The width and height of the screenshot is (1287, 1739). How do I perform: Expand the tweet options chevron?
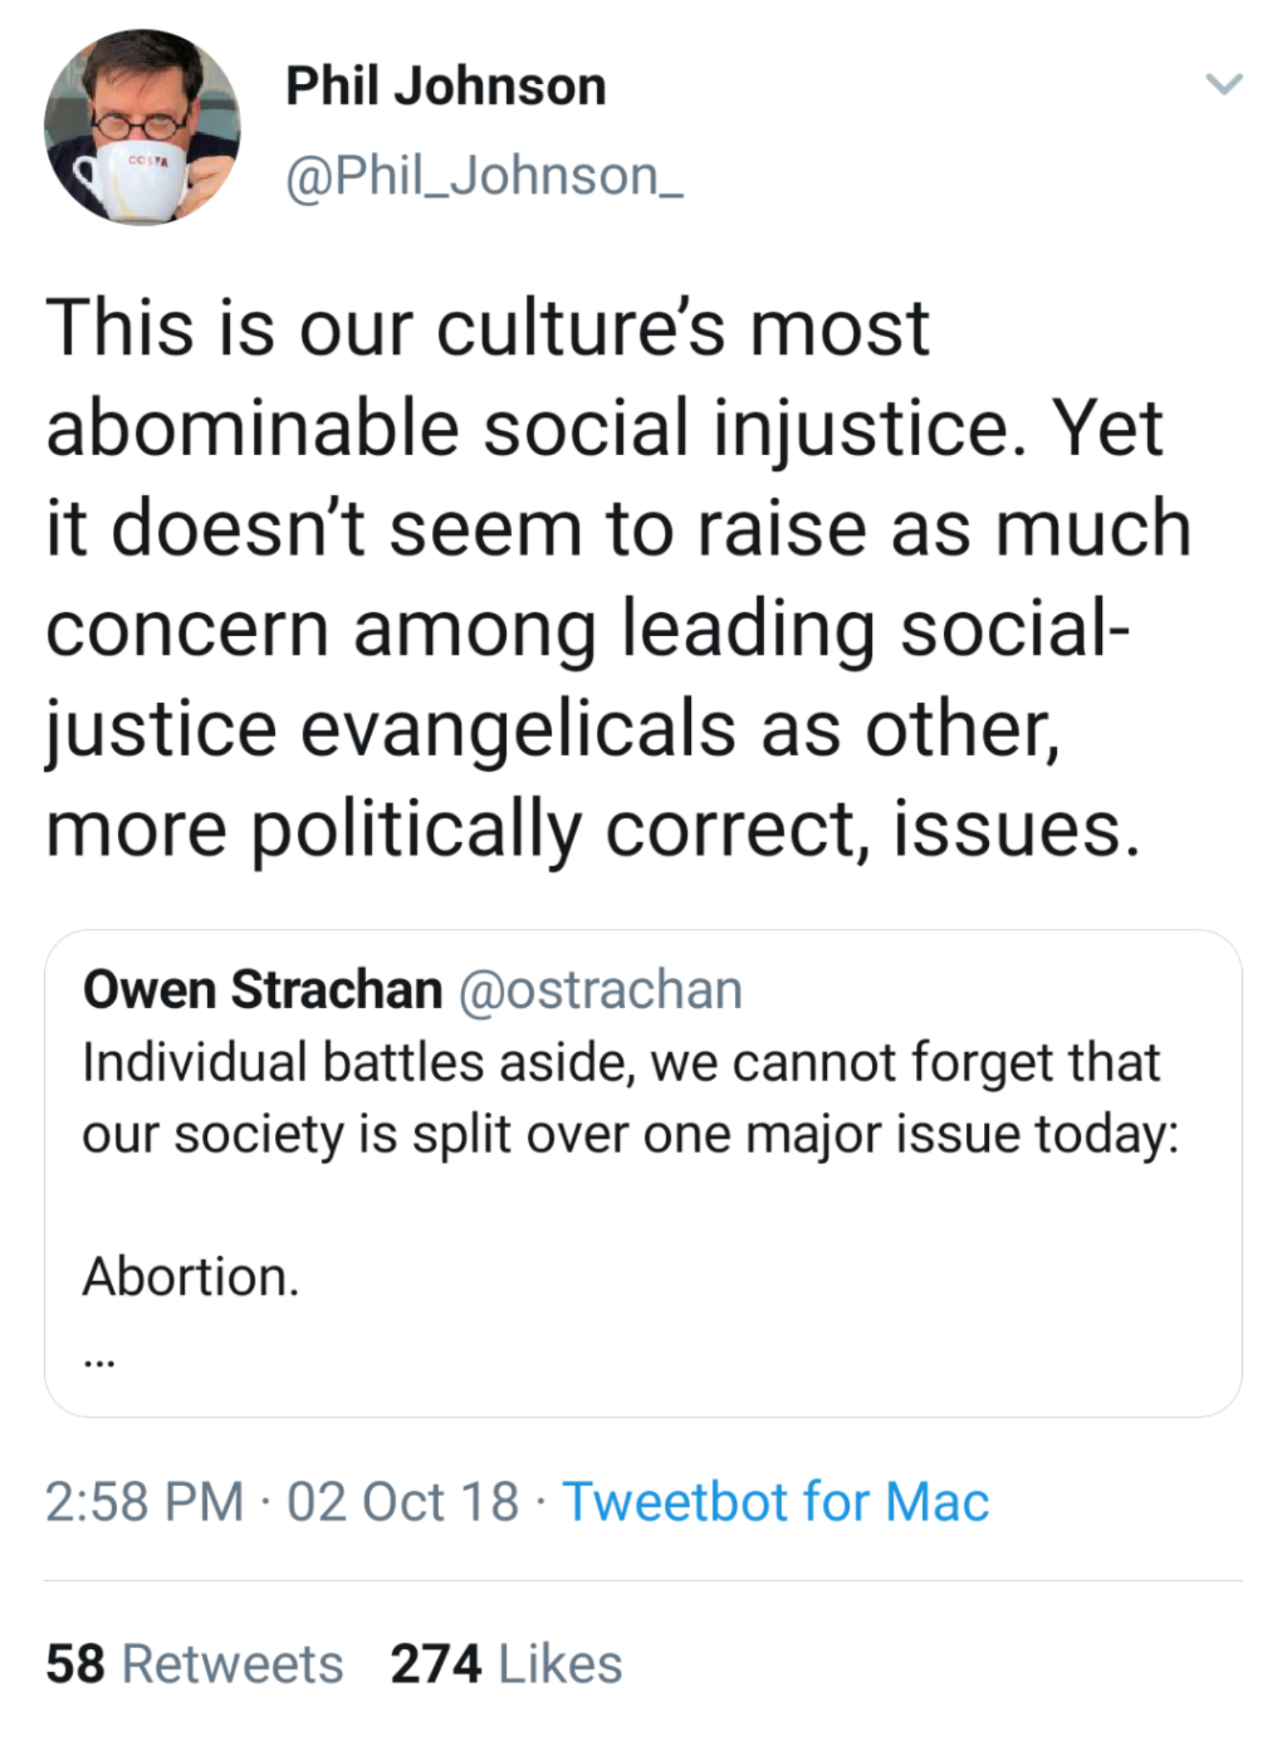1223,83
